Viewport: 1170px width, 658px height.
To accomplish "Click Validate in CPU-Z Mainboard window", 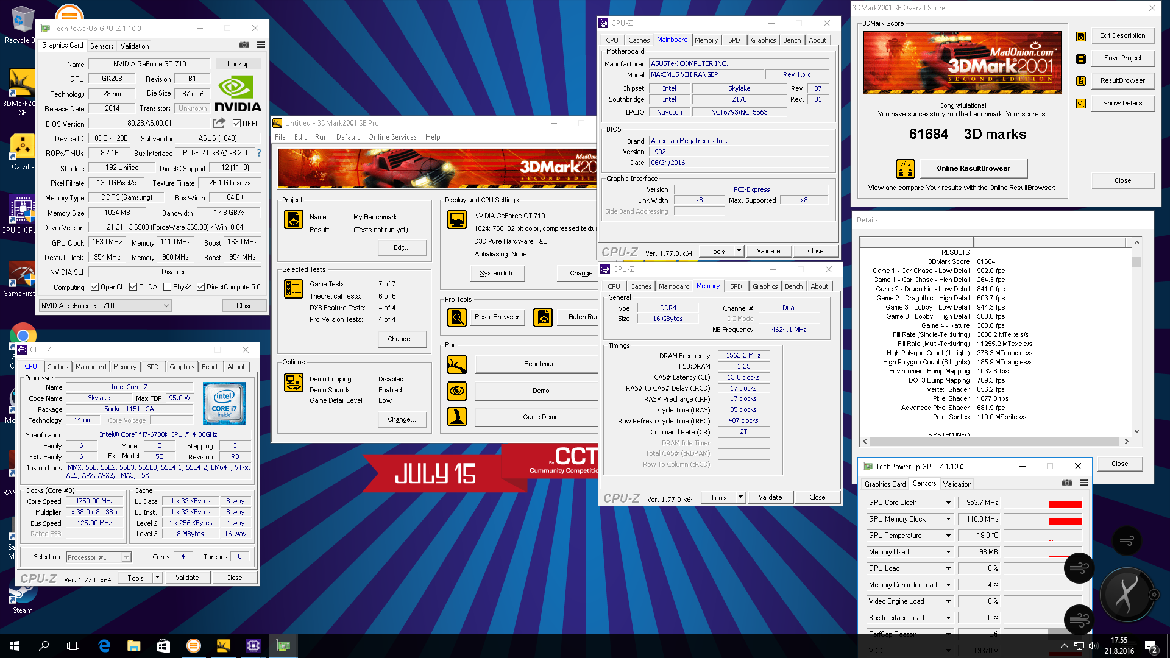I will 768,251.
